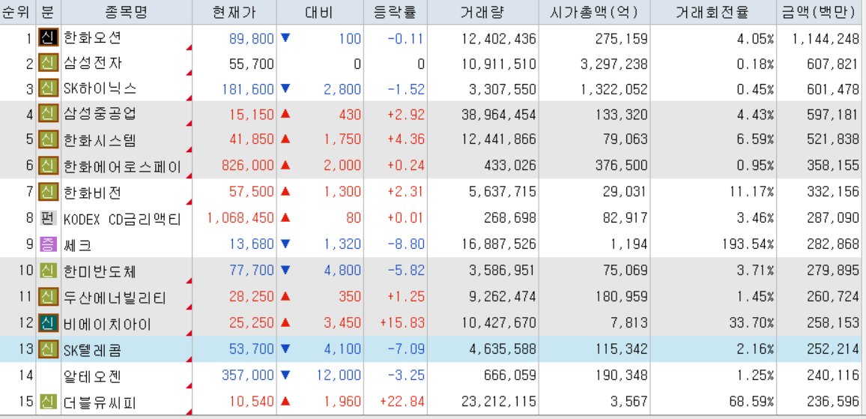The image size is (866, 419).
Task: Select the stock name 한화시스템
Action: coord(100,140)
